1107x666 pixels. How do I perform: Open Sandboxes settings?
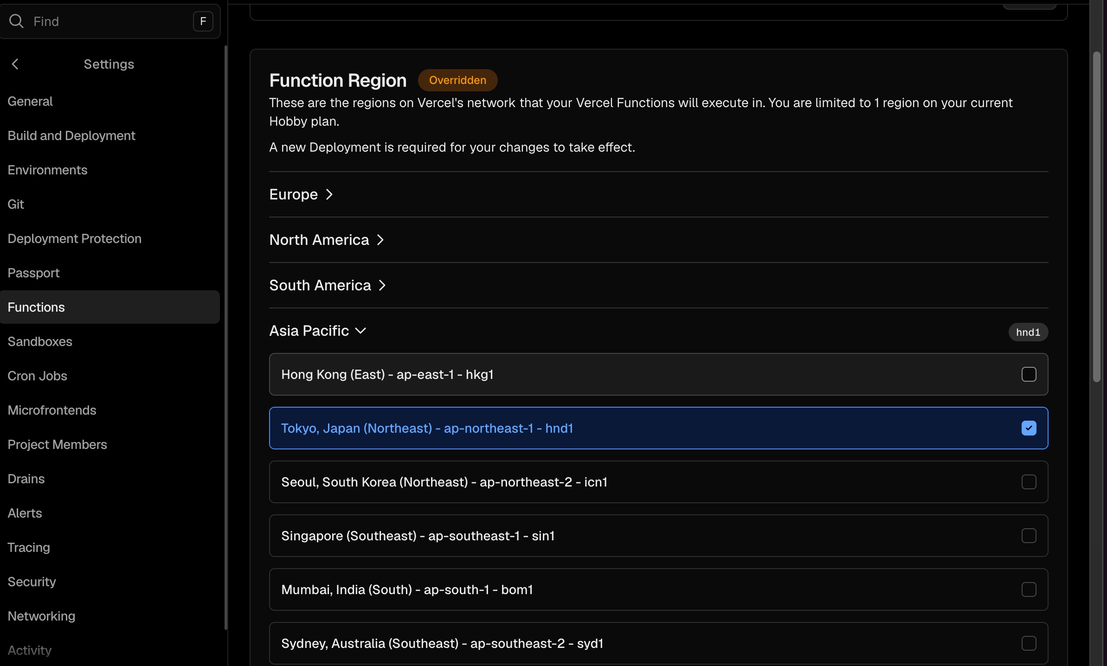(40, 341)
